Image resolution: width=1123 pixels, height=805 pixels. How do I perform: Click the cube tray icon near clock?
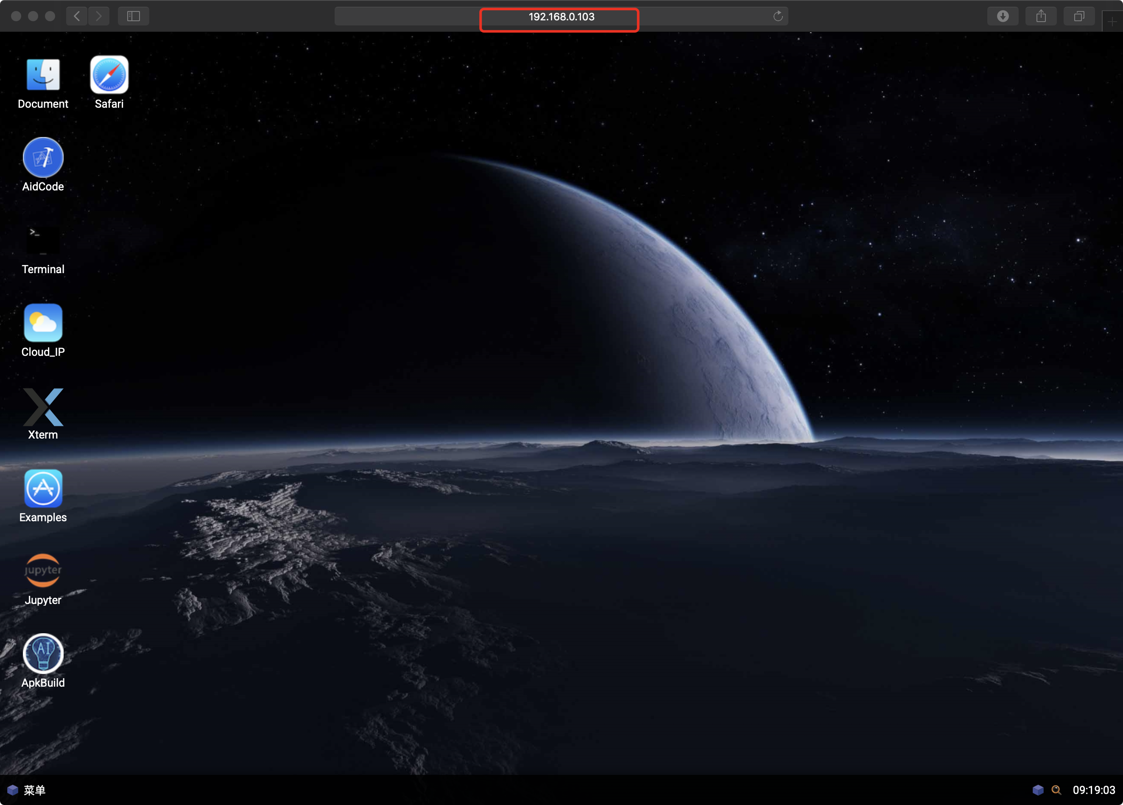(x=1038, y=790)
